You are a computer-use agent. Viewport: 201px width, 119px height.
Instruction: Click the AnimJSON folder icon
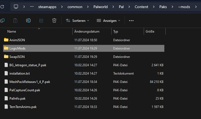(x=6, y=40)
